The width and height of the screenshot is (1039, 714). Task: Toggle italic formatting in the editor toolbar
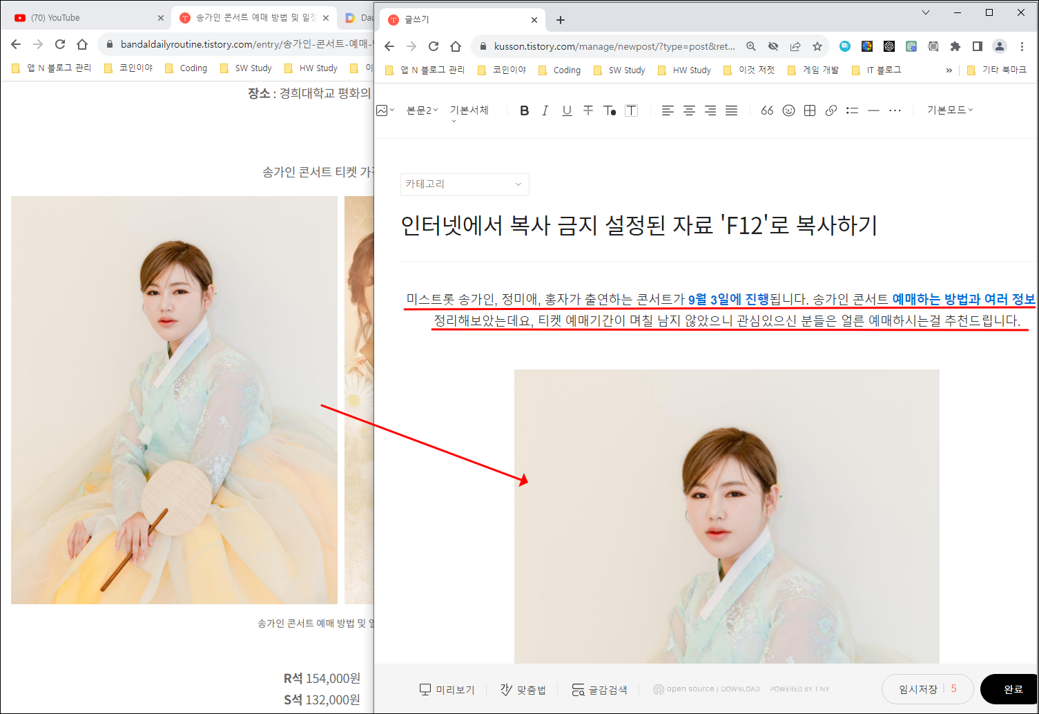545,110
